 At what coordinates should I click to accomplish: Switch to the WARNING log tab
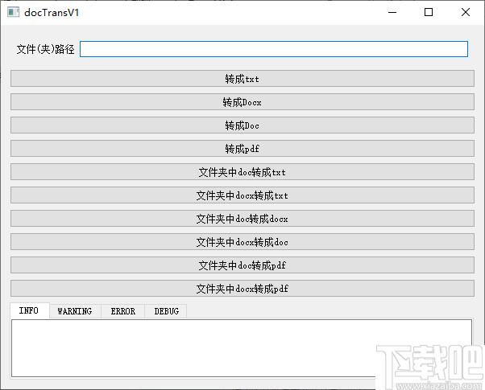pyautogui.click(x=74, y=311)
